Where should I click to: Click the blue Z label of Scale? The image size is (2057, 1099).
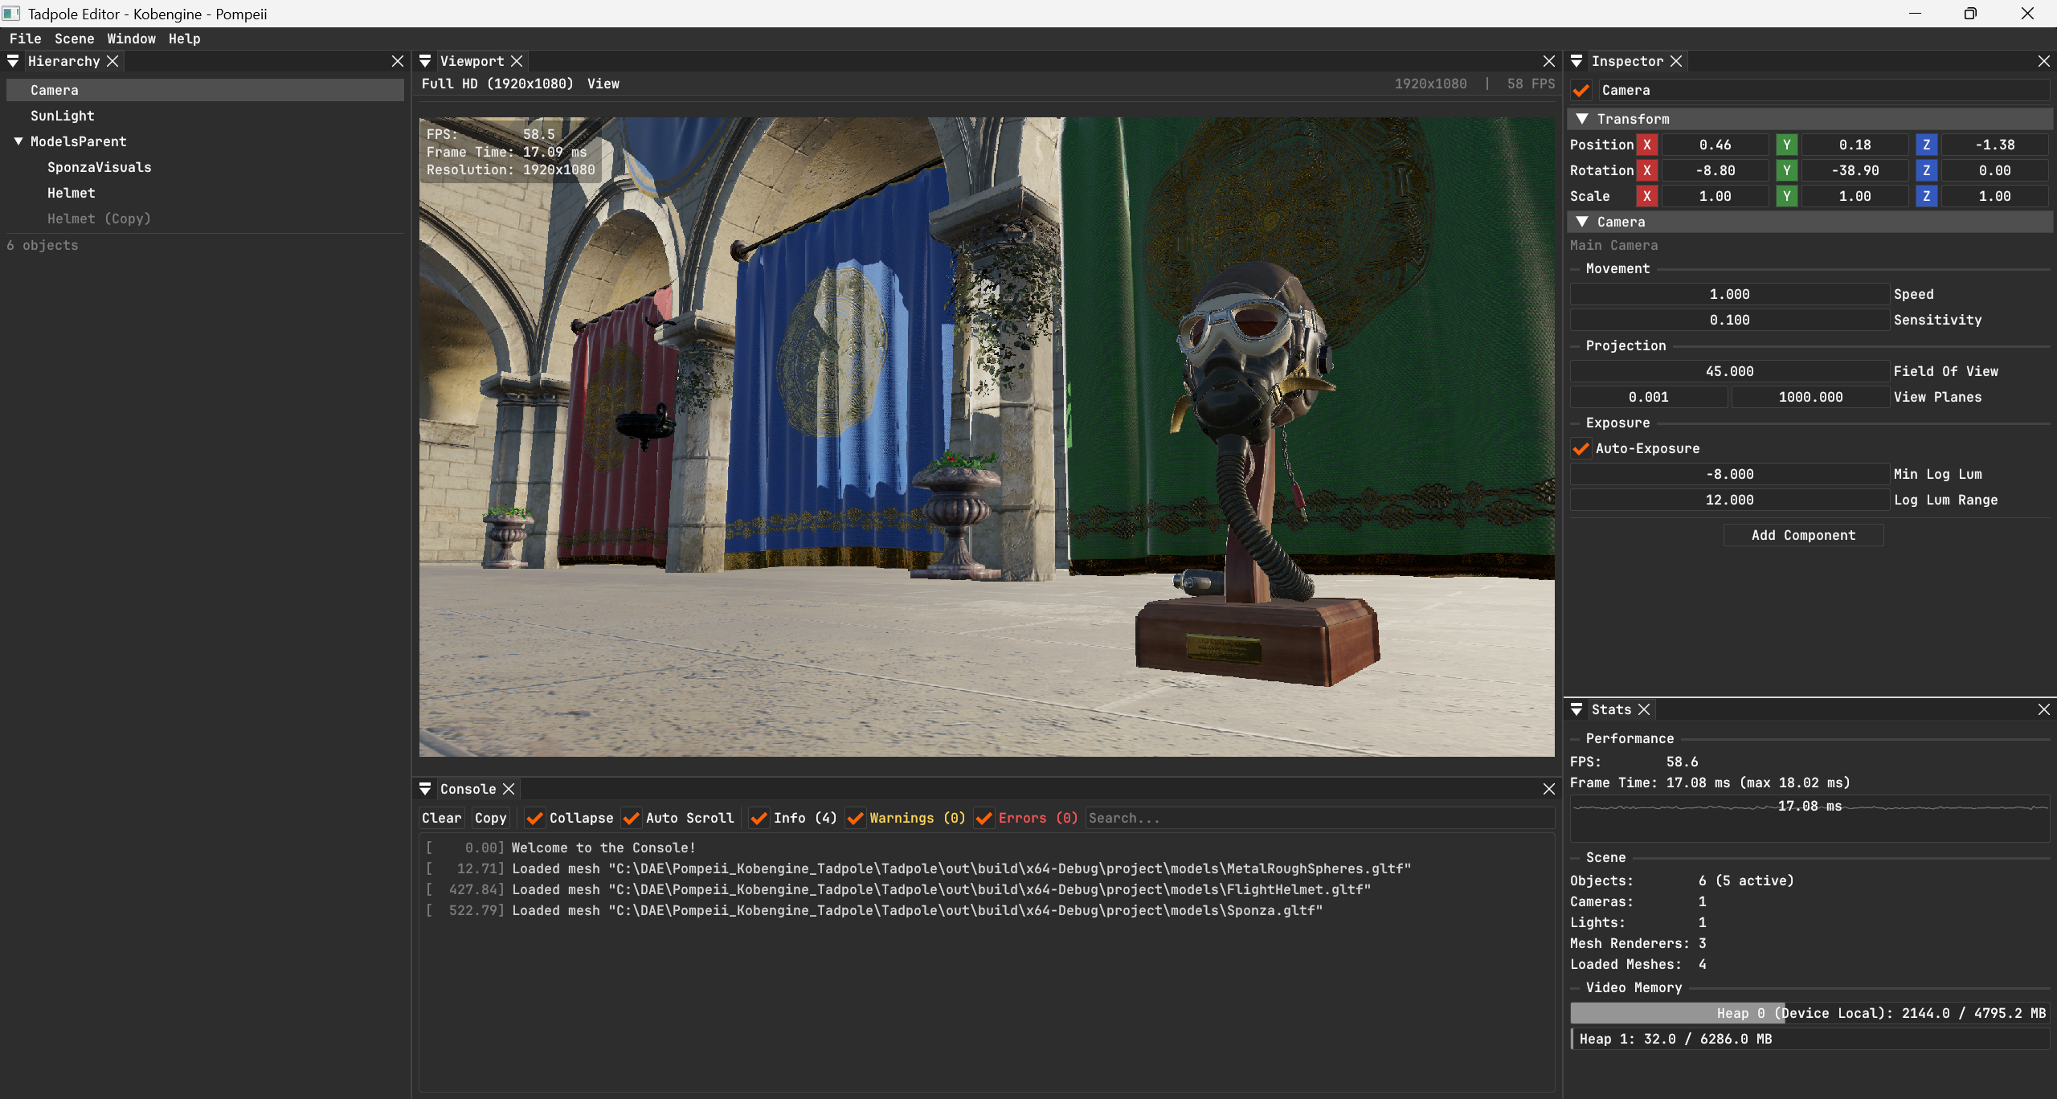pos(1927,196)
